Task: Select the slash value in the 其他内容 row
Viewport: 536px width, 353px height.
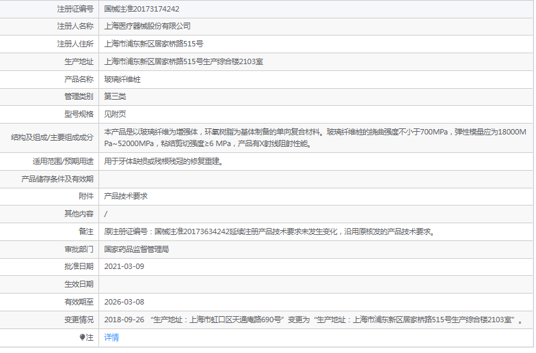Action: tap(105, 214)
